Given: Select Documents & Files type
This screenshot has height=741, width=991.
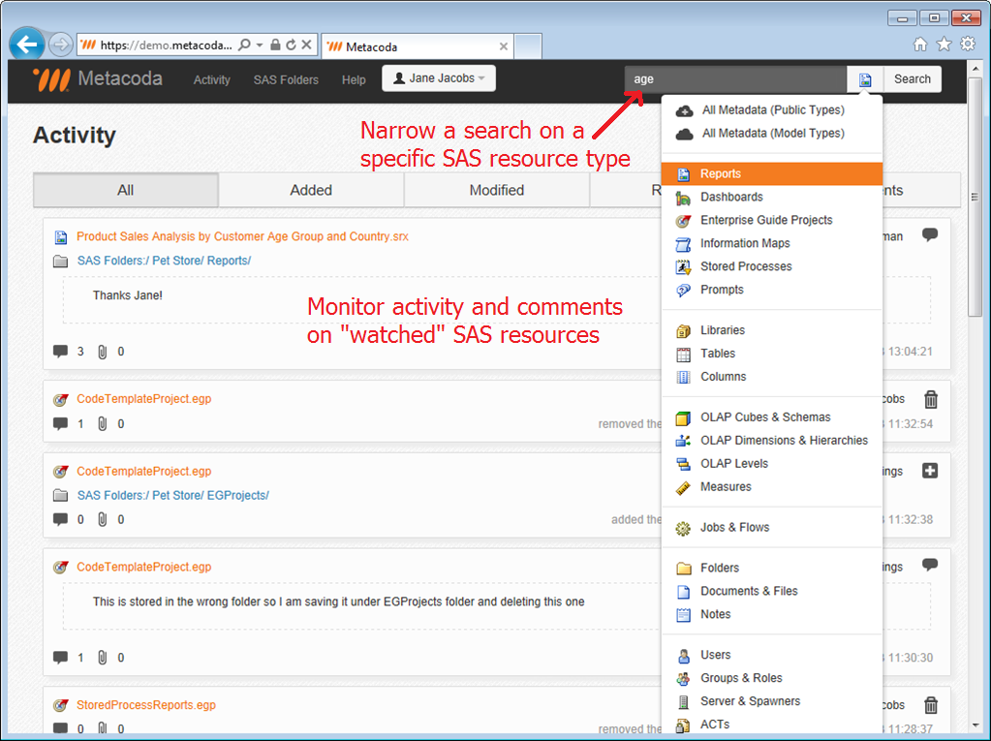Looking at the screenshot, I should point(772,591).
